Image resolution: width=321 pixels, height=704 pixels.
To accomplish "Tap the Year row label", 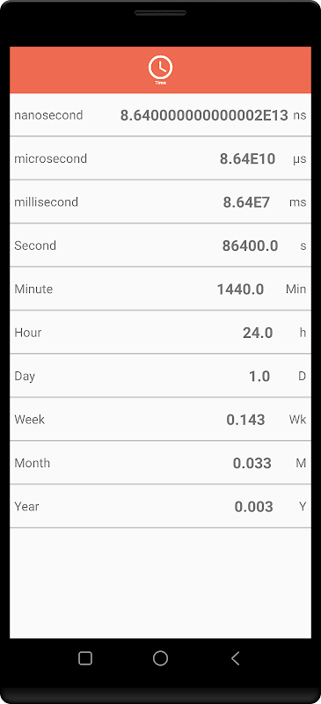I will pyautogui.click(x=26, y=507).
